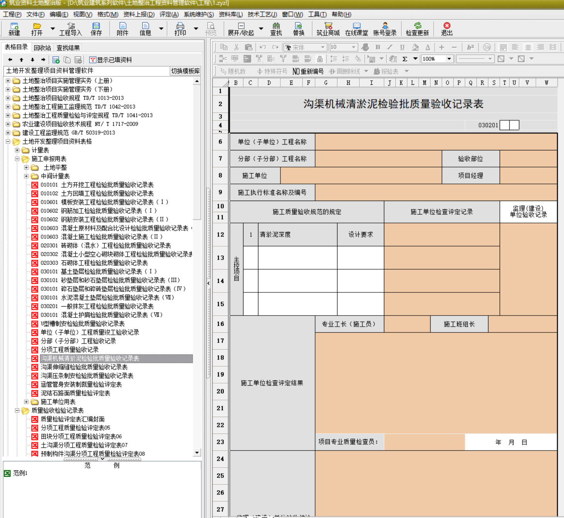Click the up arrow in tree toolbar
The height and width of the screenshot is (518, 564).
click(x=21, y=60)
